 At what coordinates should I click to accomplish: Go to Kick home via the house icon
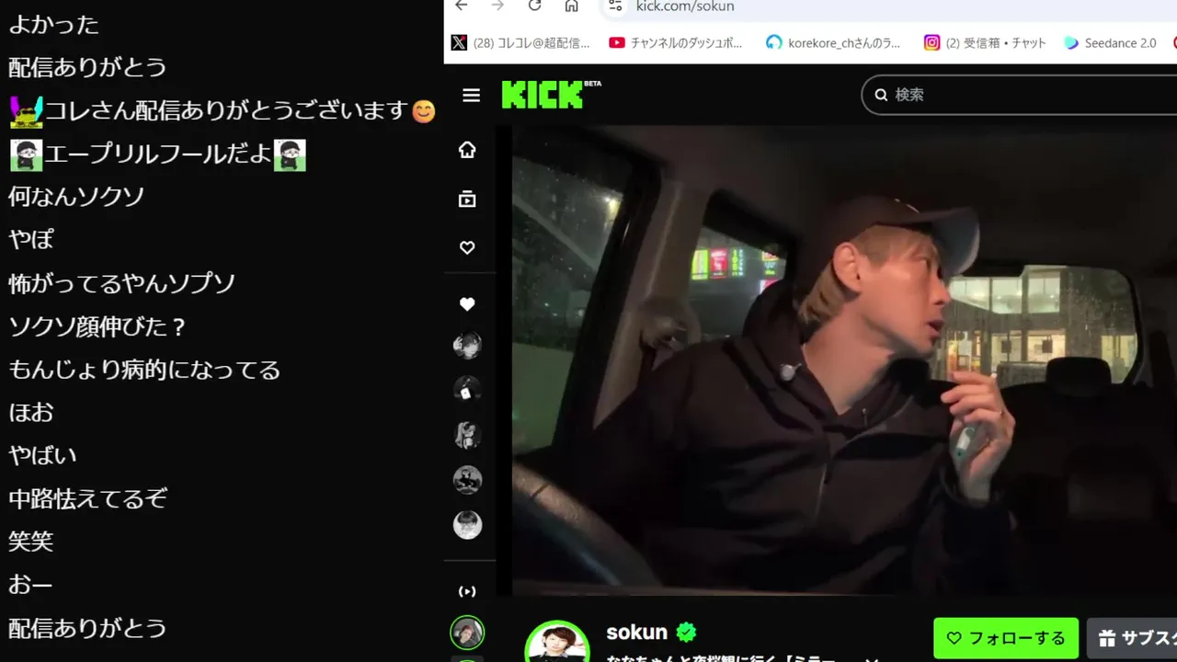pos(467,150)
